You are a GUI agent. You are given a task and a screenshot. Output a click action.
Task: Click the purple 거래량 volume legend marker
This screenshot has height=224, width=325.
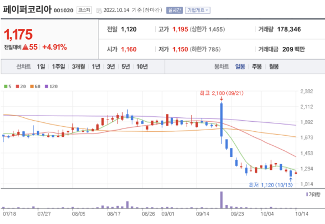point(307,194)
